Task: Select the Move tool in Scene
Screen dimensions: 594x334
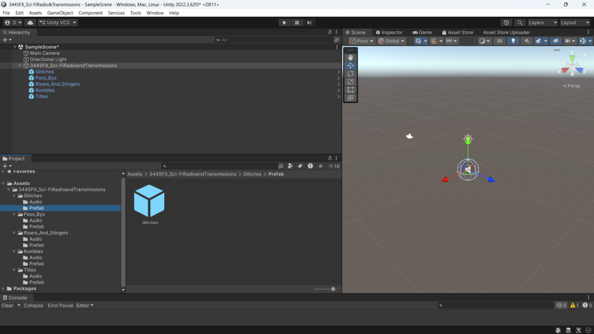Action: click(350, 65)
